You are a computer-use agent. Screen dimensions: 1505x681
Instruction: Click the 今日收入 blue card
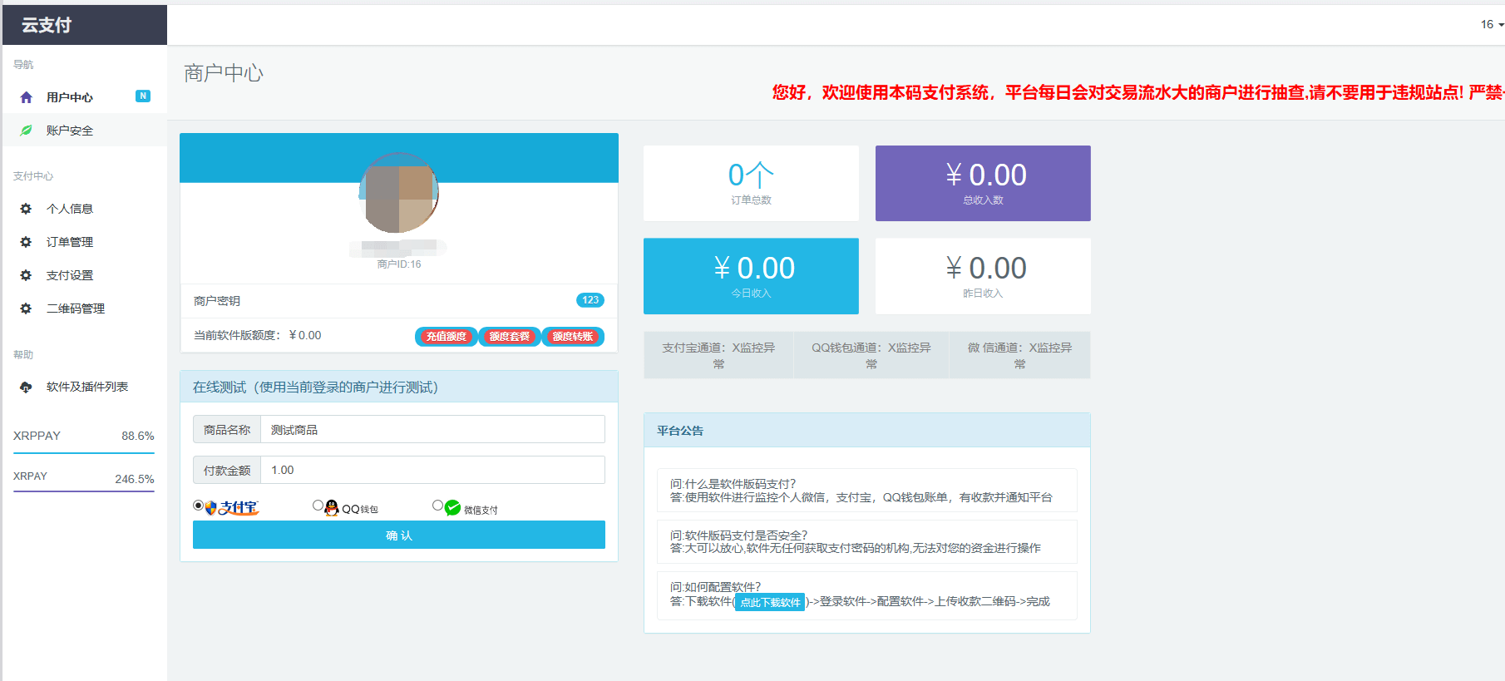751,276
